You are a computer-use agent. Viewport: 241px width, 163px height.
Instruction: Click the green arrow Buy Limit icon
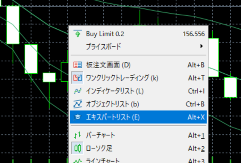click(x=78, y=34)
